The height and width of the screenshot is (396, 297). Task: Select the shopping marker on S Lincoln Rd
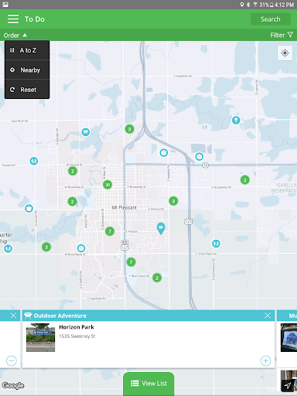tap(29, 208)
